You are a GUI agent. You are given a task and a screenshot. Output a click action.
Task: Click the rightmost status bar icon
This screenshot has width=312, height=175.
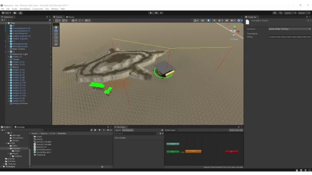pos(310,171)
